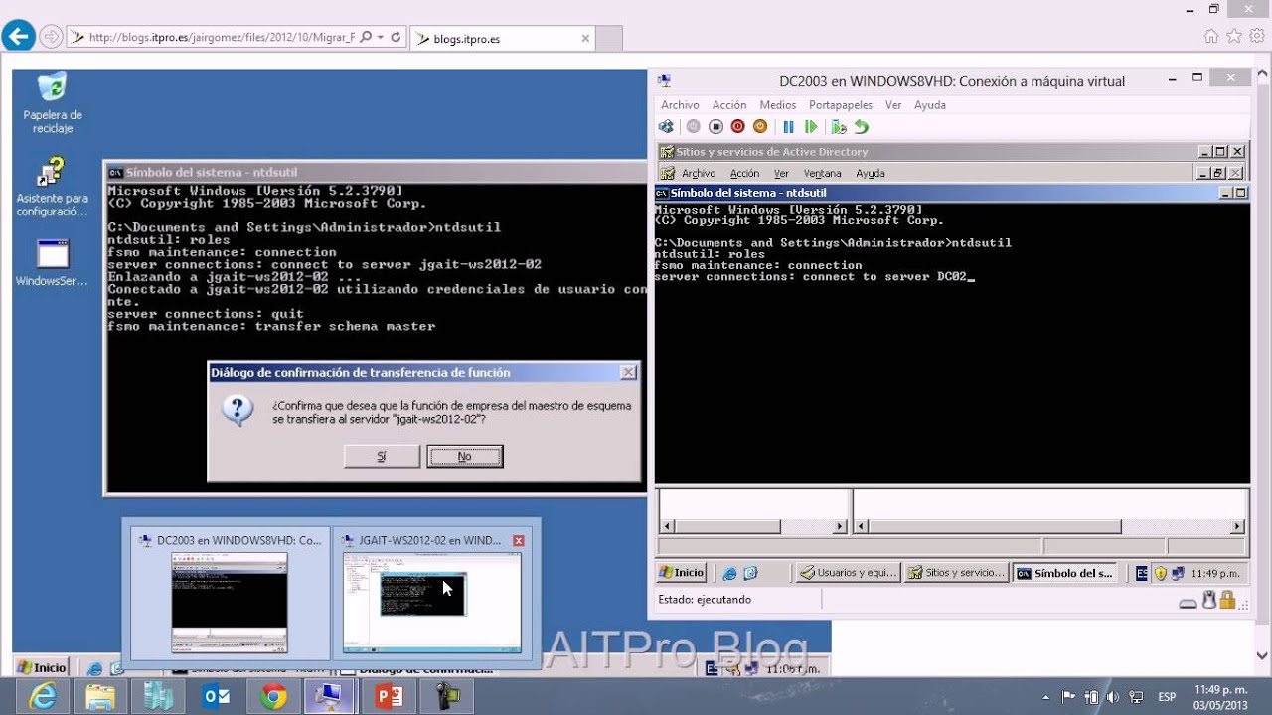The width and height of the screenshot is (1272, 715).
Task: Click the Inicio button in DC2003 VM taskbar
Action: tap(682, 573)
